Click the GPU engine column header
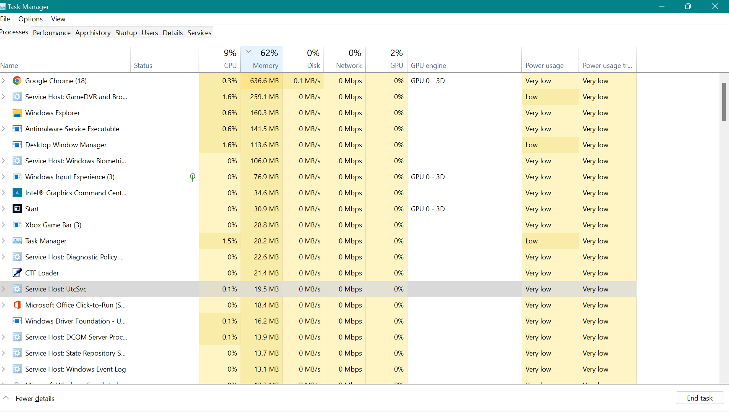 pyautogui.click(x=464, y=60)
